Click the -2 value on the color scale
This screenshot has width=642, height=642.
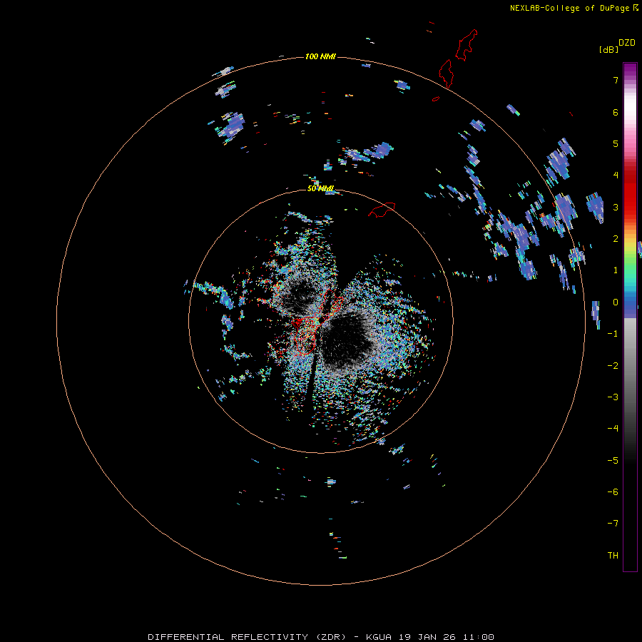point(613,366)
